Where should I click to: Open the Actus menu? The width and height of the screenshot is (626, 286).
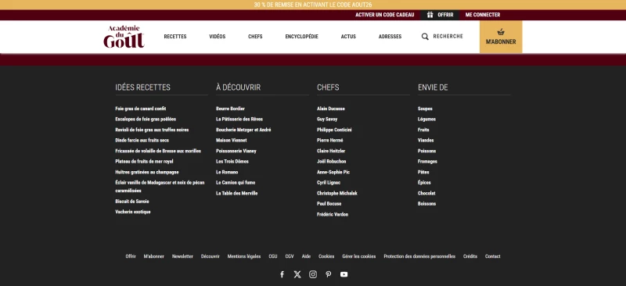(x=348, y=36)
